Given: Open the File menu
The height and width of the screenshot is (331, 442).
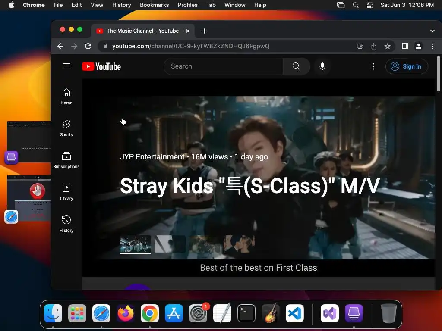Looking at the screenshot, I should pyautogui.click(x=58, y=5).
